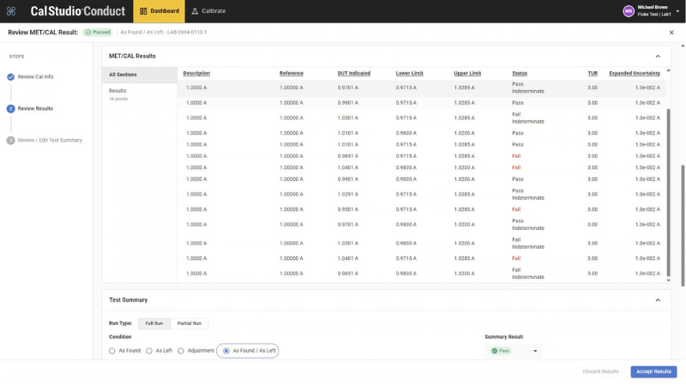686x386 pixels.
Task: Click the MB user avatar
Action: [x=629, y=11]
